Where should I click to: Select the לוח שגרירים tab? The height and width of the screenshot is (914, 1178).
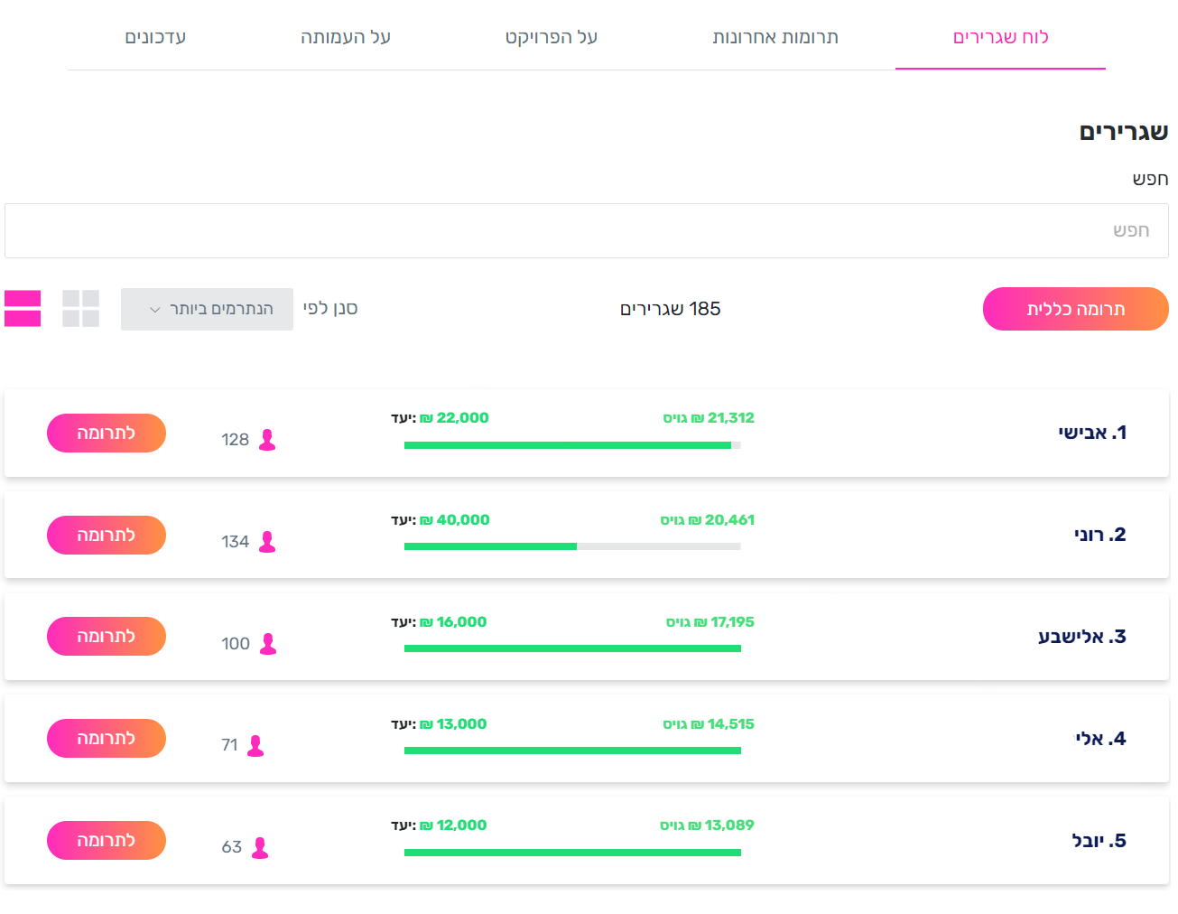[1000, 37]
